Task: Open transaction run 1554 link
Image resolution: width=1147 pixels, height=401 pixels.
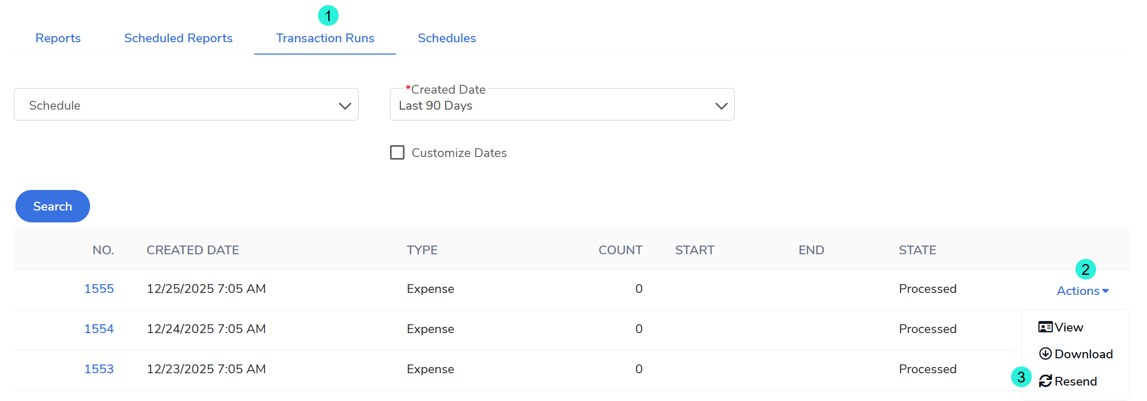Action: [x=99, y=329]
